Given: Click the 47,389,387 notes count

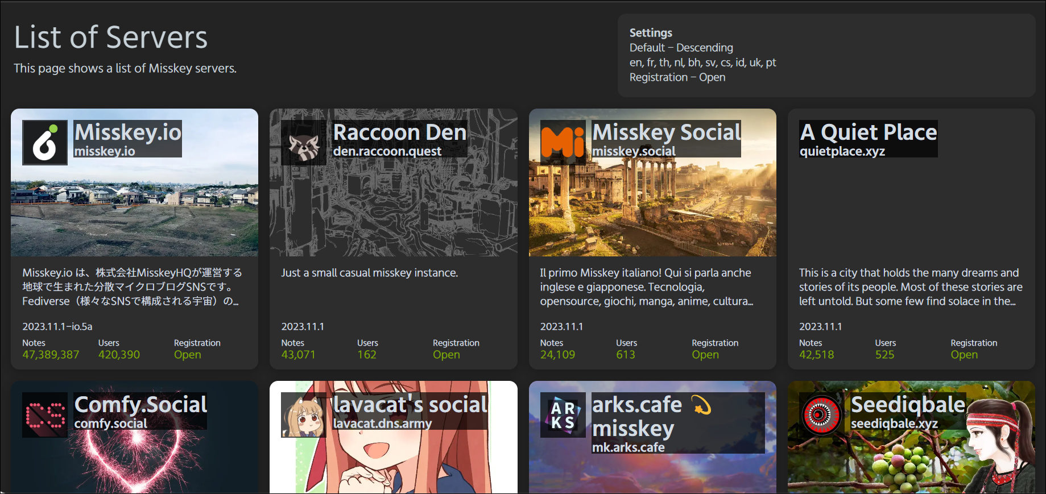Looking at the screenshot, I should pos(51,355).
